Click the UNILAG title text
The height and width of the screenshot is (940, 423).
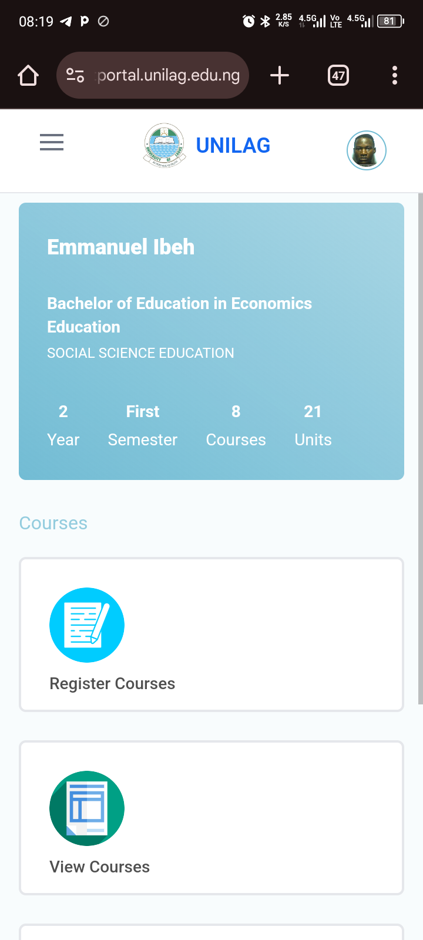233,146
